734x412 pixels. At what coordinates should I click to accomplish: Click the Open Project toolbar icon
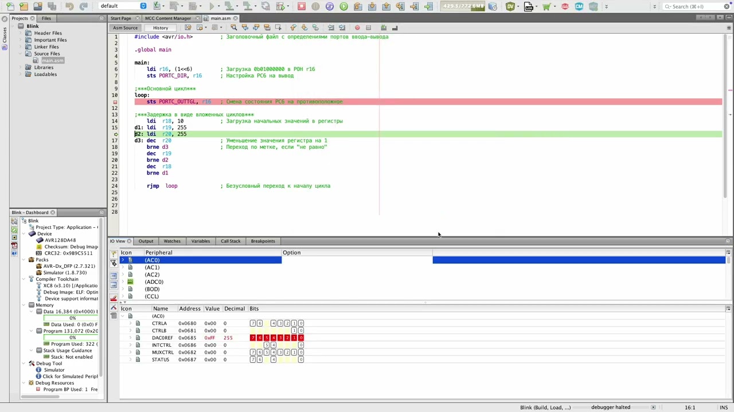tap(38, 6)
